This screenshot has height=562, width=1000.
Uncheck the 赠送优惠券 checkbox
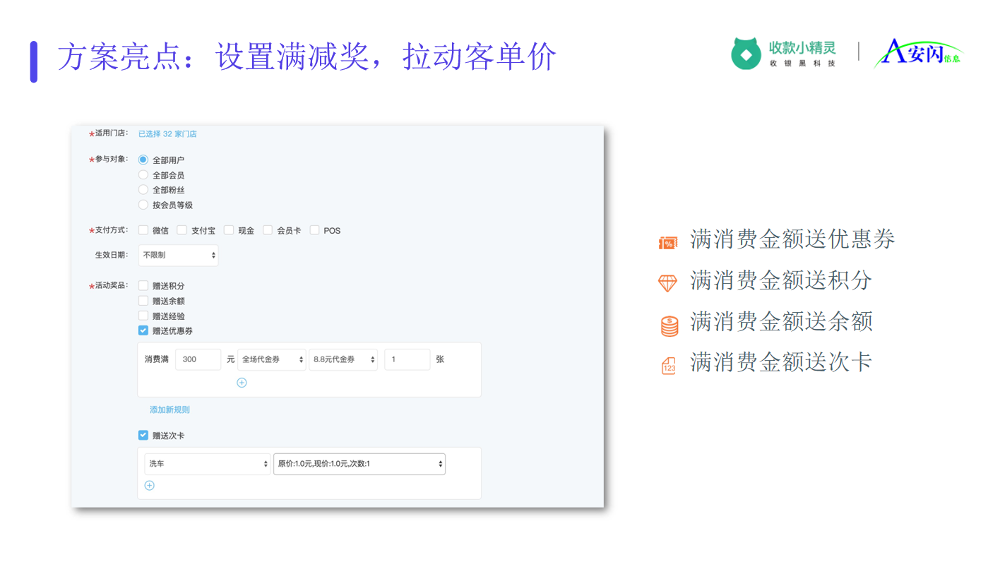[x=143, y=330]
